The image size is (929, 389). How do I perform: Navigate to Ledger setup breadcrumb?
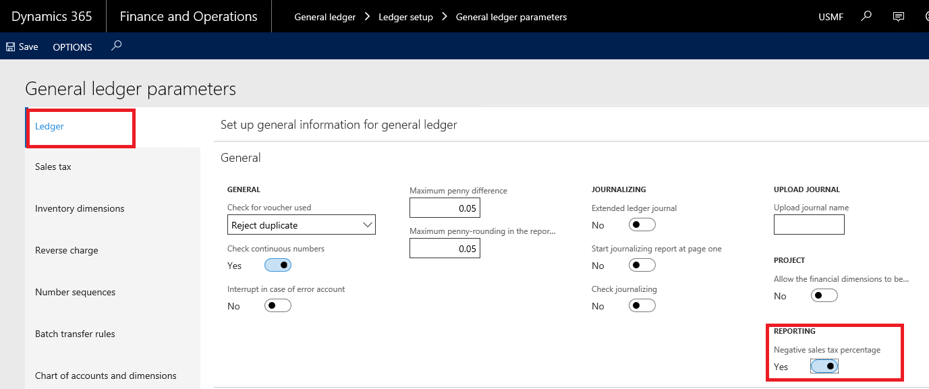[405, 17]
